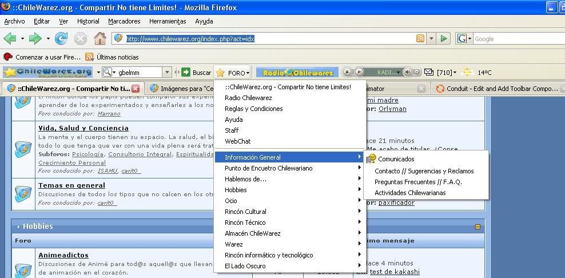The image size is (565, 278).
Task: Click the sun weather icon
Action: pos(467,73)
